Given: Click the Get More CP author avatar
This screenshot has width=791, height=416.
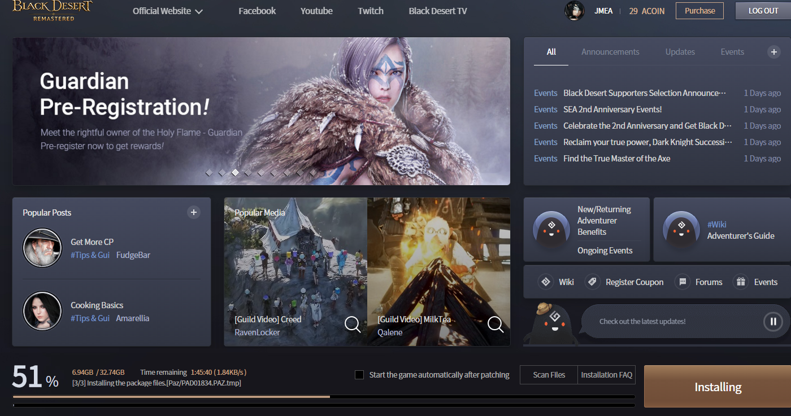Looking at the screenshot, I should tap(42, 248).
